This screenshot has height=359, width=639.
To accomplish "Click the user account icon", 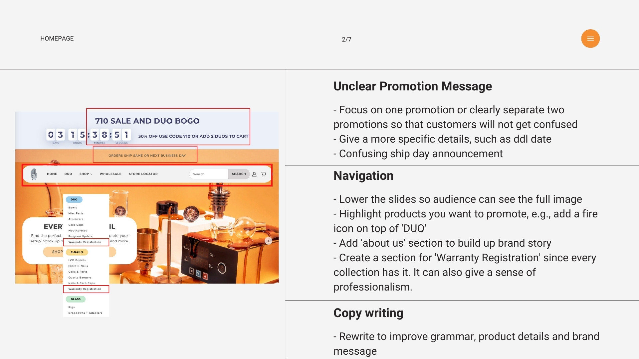I will point(254,174).
